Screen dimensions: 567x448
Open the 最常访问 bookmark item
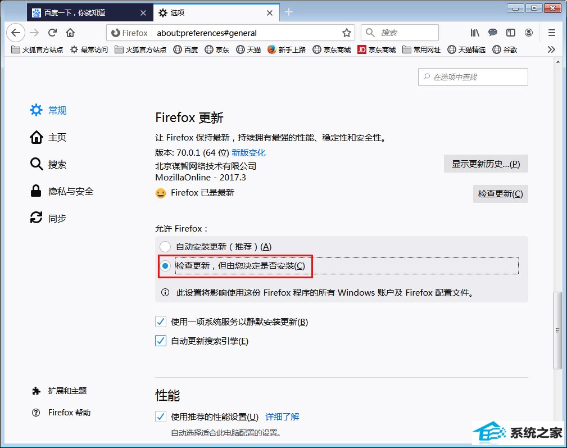pyautogui.click(x=89, y=49)
